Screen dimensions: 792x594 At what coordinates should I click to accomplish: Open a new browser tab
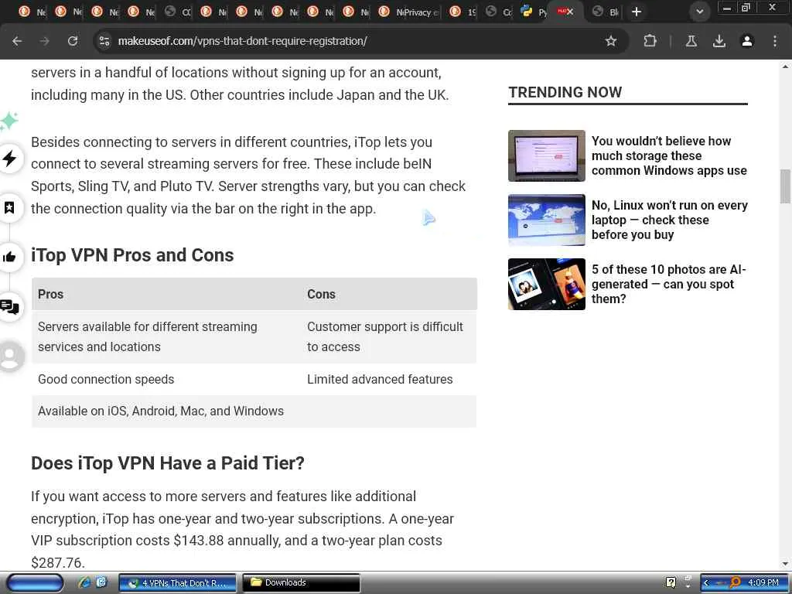[637, 12]
